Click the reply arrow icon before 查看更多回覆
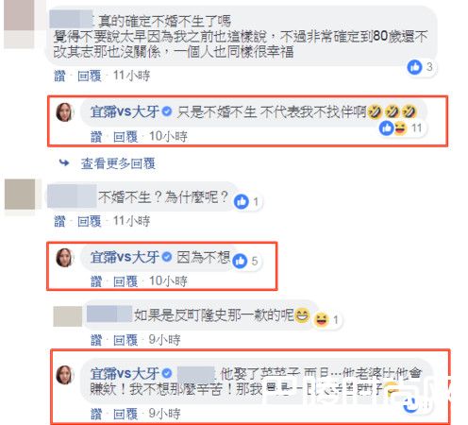Screen dimensions: 468x425 (64, 162)
